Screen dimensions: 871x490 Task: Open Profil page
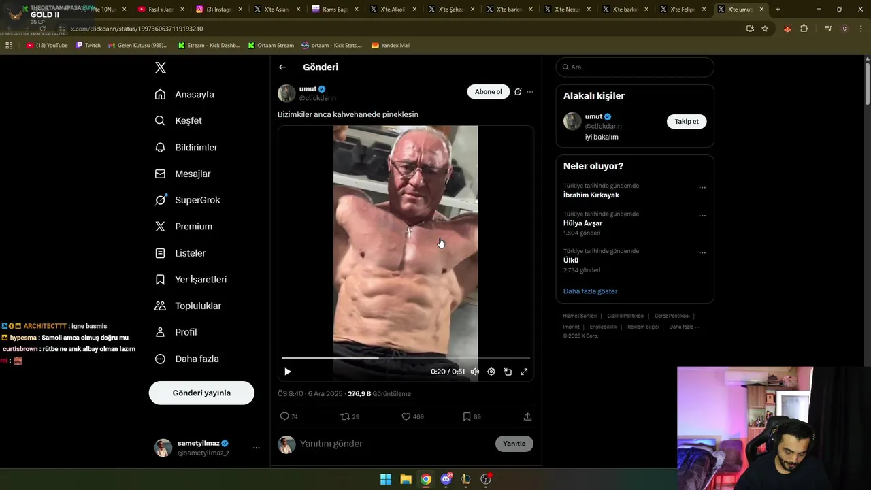click(x=176, y=332)
